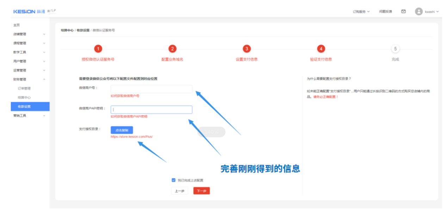Click the https://store.kesion.com/Plus/ URL text

[132, 137]
